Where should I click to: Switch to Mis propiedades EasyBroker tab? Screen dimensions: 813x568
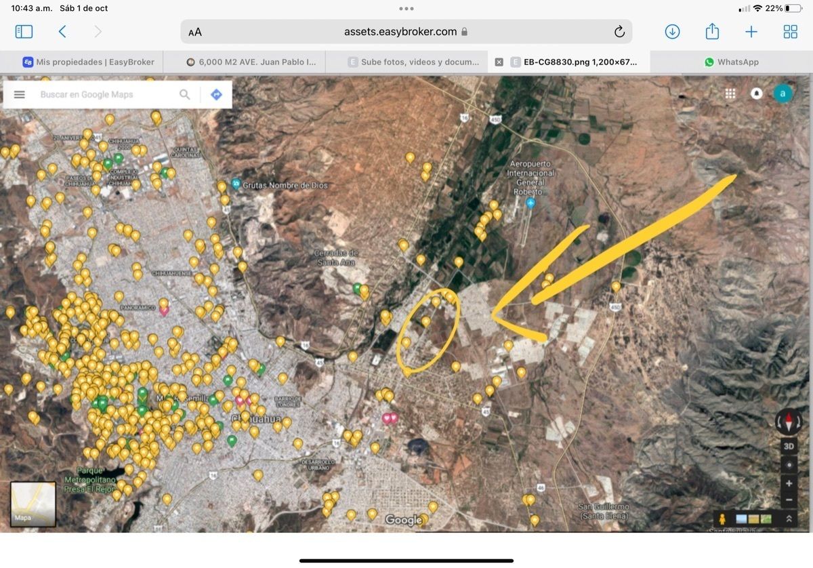pyautogui.click(x=88, y=62)
